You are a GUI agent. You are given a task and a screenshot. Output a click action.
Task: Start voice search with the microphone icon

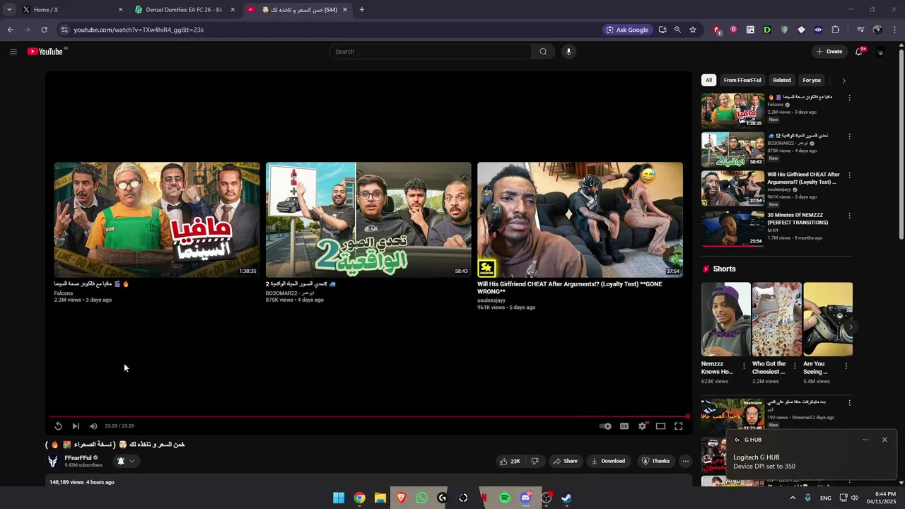pos(568,52)
